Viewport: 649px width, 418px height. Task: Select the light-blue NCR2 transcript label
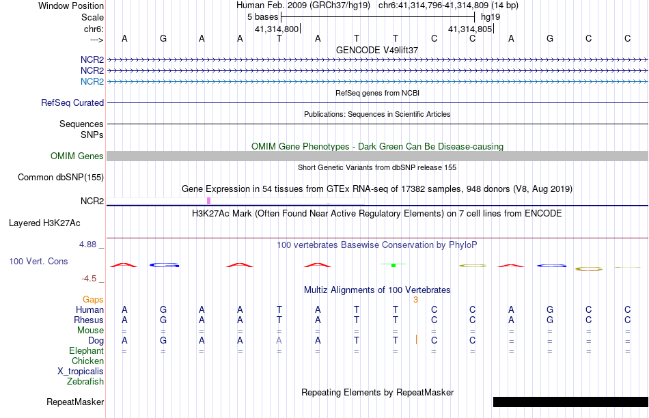click(92, 81)
